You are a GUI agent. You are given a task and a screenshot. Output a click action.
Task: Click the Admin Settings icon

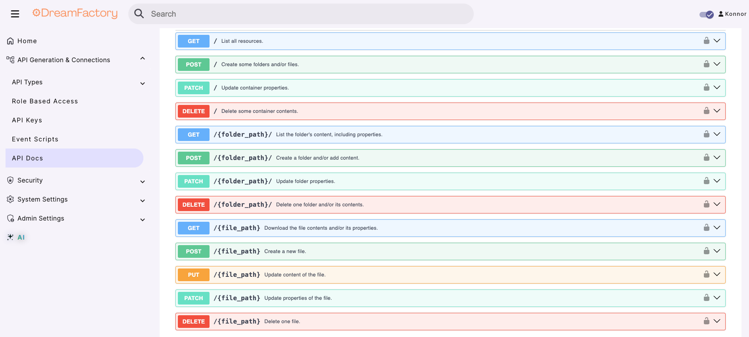10,218
